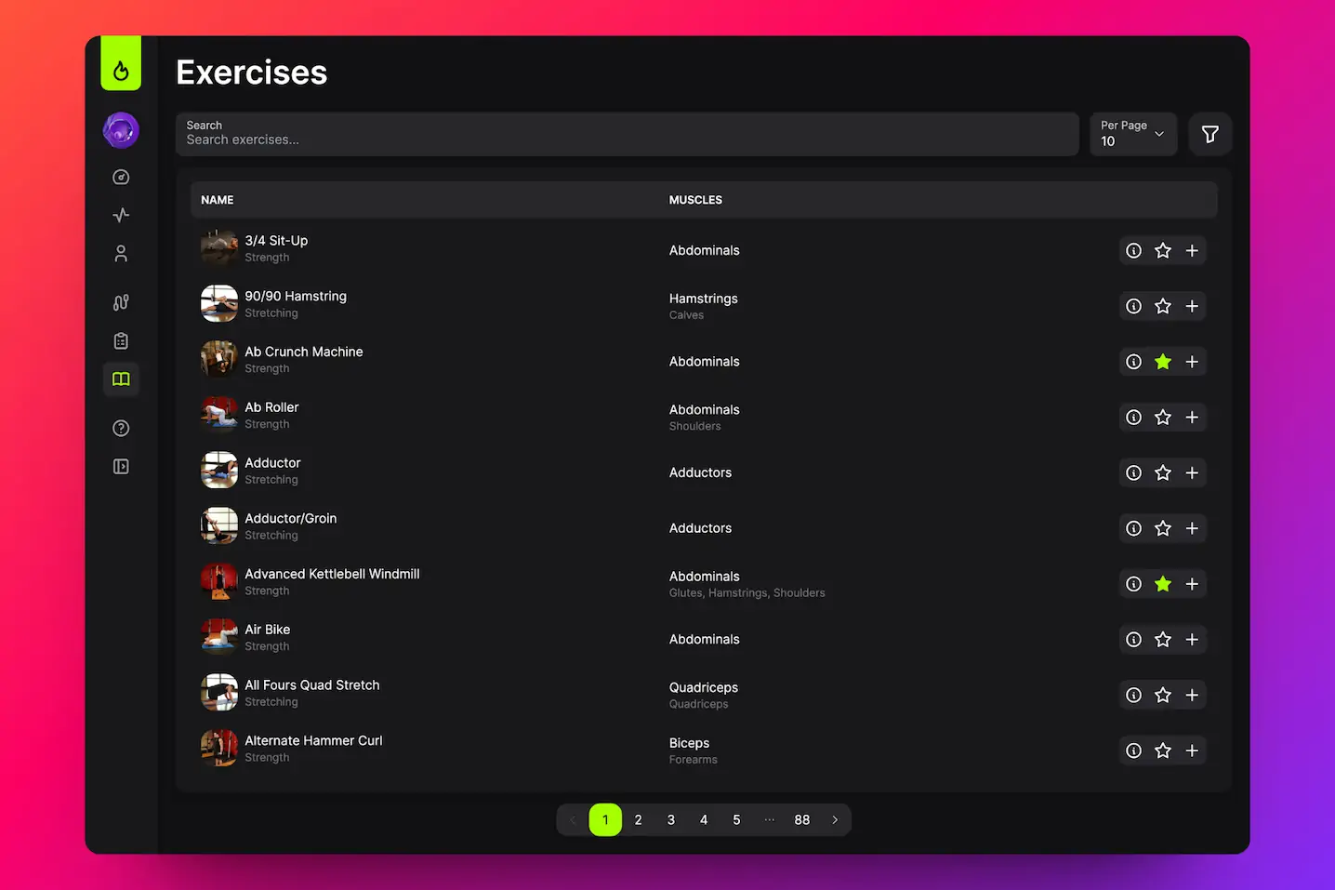This screenshot has height=890, width=1335.
Task: Toggle favorite star for Ab Roller
Action: click(1162, 418)
